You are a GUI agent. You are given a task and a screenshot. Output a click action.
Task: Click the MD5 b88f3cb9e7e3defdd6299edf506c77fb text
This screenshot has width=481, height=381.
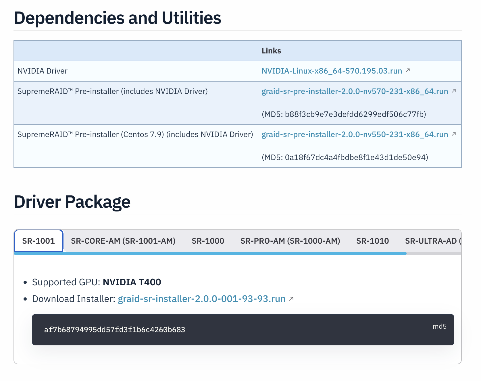point(344,114)
